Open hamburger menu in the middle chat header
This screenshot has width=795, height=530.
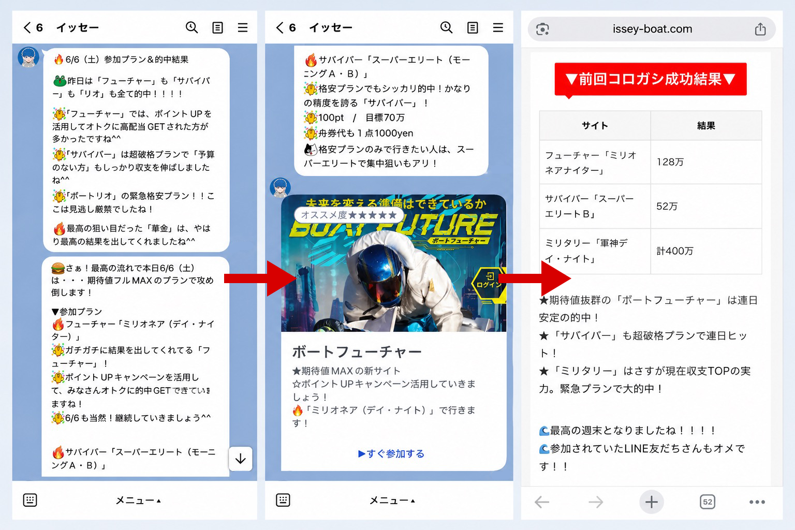coord(498,27)
